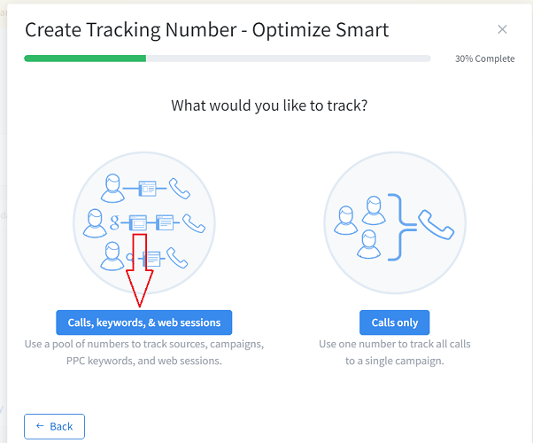Click the 30% Complete label
533x443 pixels.
[x=484, y=58]
